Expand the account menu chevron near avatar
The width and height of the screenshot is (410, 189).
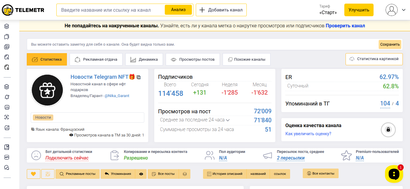pyautogui.click(x=404, y=10)
